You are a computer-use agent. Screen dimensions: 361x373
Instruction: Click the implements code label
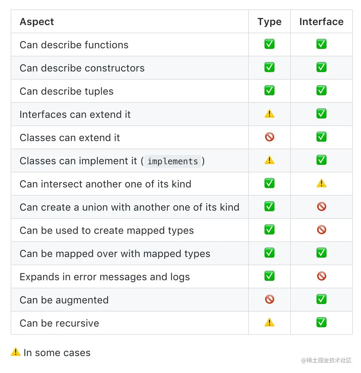tap(173, 161)
